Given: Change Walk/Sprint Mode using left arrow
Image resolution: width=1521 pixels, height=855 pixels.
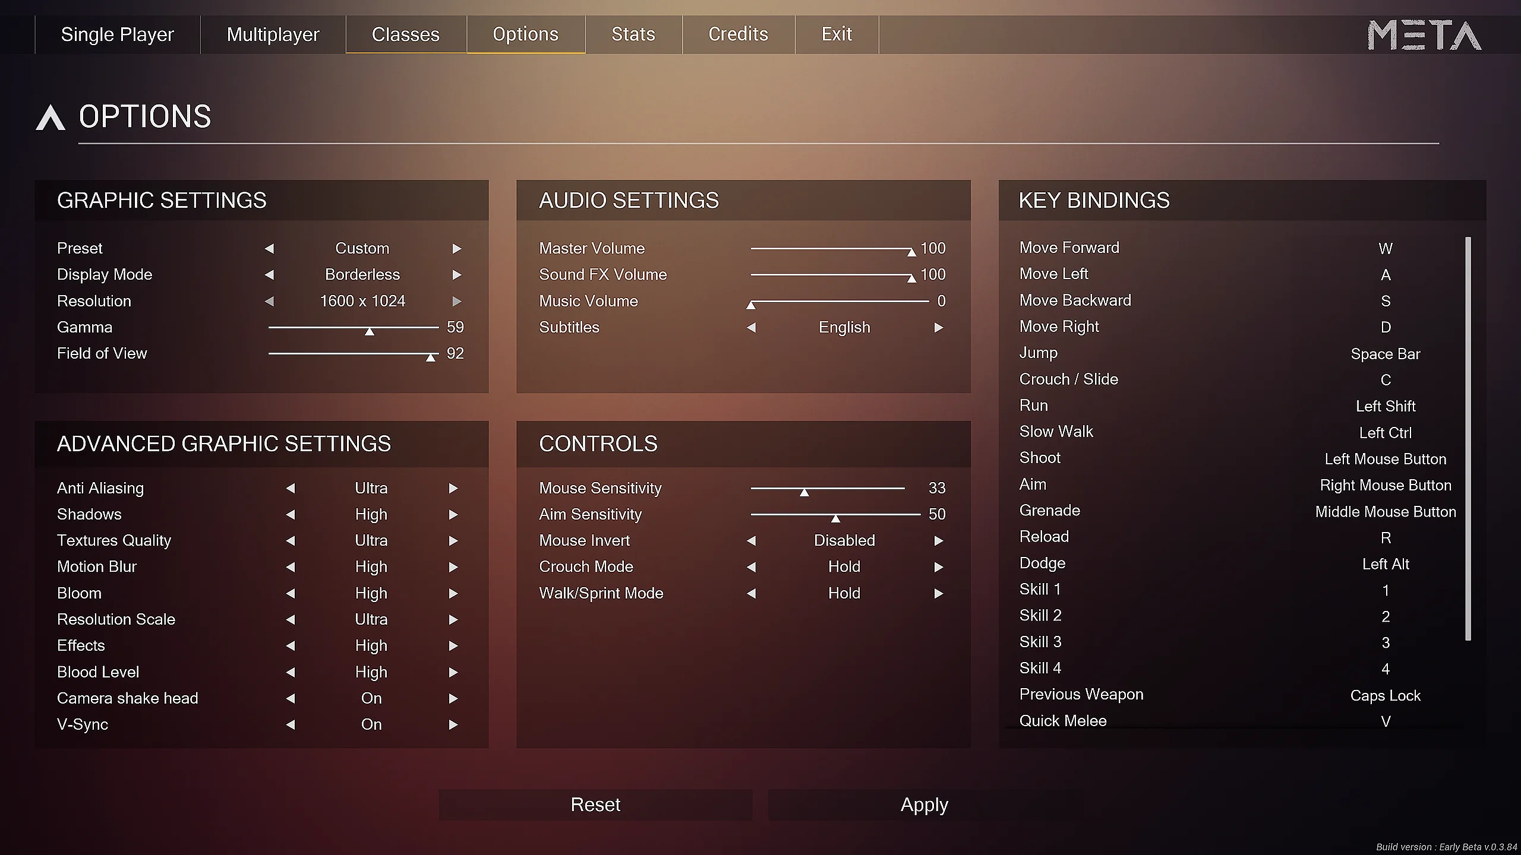Looking at the screenshot, I should click(752, 593).
